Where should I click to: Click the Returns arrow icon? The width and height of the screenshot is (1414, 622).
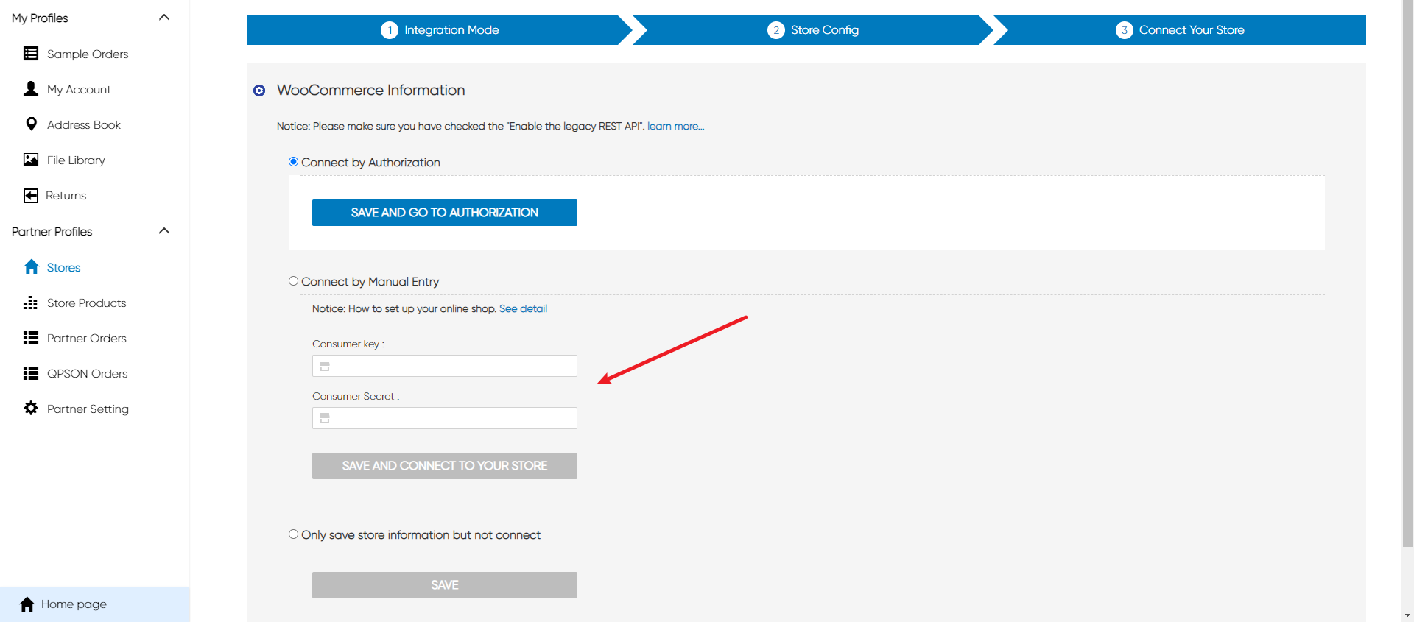click(31, 195)
